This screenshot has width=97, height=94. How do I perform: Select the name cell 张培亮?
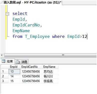point(50,81)
